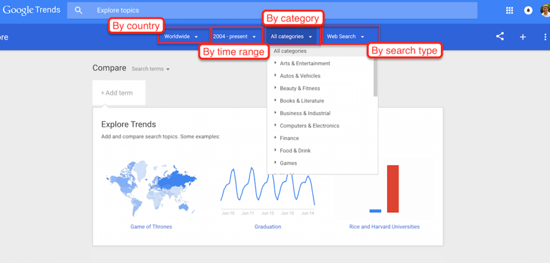This screenshot has width=550, height=263.
Task: Focus the Explore topics search field
Action: coord(272,11)
